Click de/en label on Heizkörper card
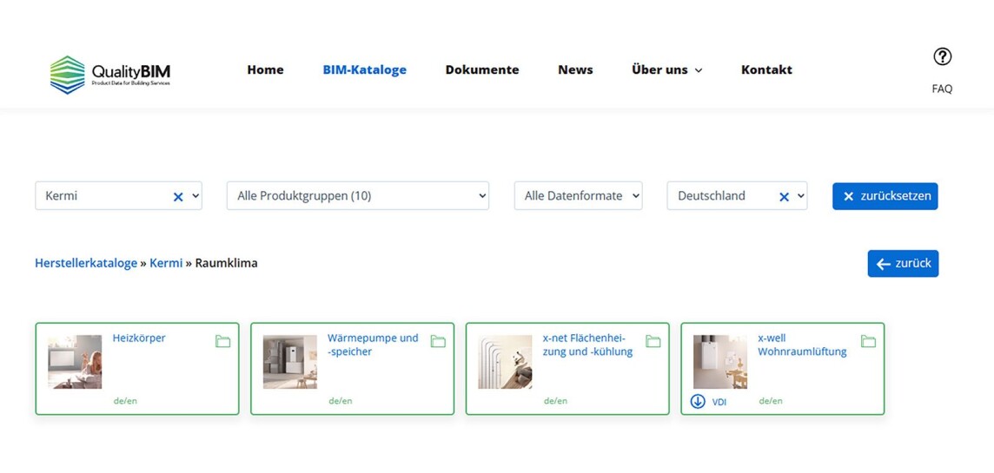 tap(125, 401)
